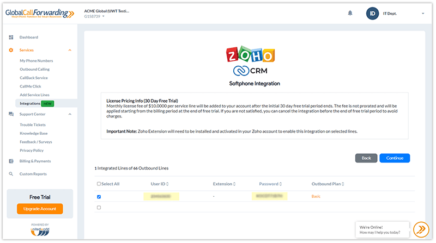Open the G158739 account dropdown
The image size is (436, 243).
(x=94, y=16)
